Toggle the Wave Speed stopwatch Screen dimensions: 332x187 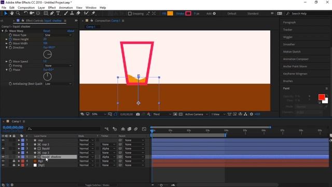(10, 61)
